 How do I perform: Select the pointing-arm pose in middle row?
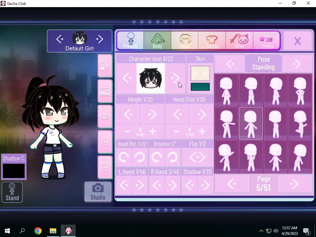(x=226, y=123)
